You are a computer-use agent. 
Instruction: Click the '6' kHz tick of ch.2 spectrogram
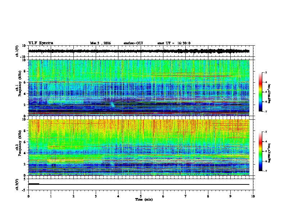(x=25, y=142)
